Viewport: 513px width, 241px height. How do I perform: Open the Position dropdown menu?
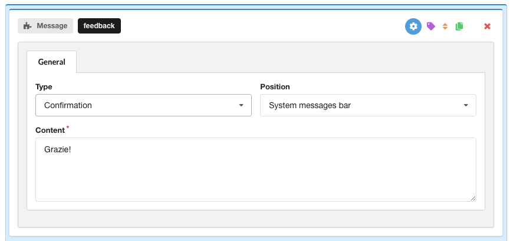(360, 105)
